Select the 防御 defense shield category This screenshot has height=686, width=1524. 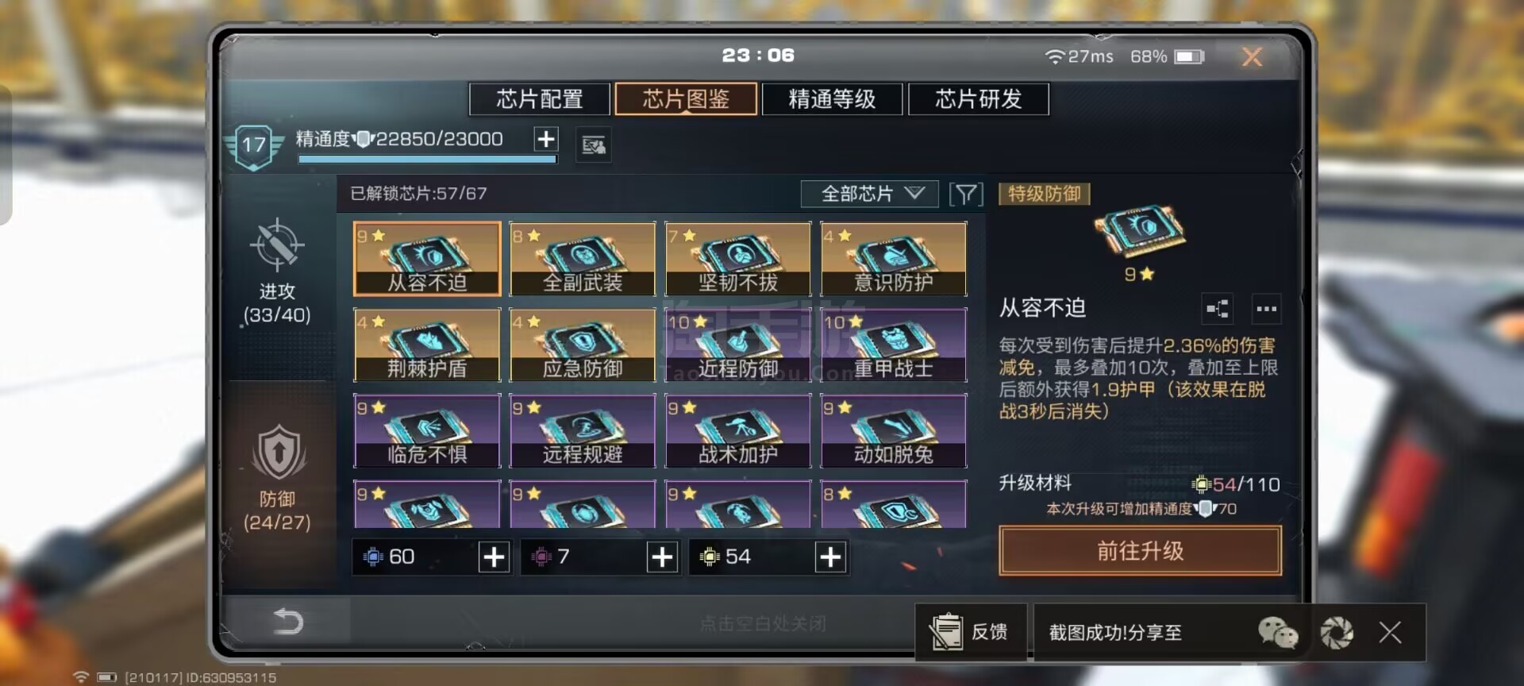tap(278, 452)
